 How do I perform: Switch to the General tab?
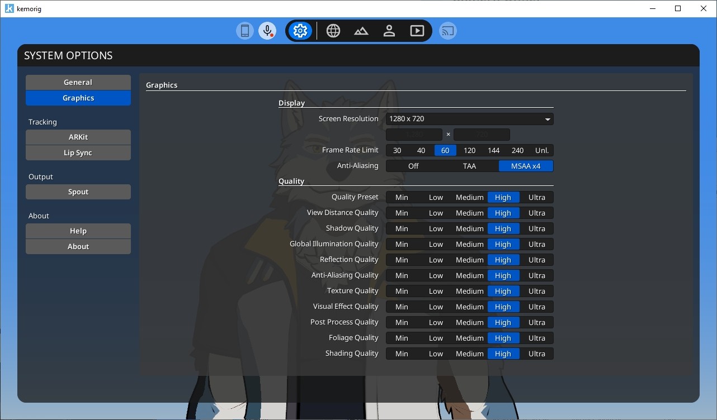[78, 82]
